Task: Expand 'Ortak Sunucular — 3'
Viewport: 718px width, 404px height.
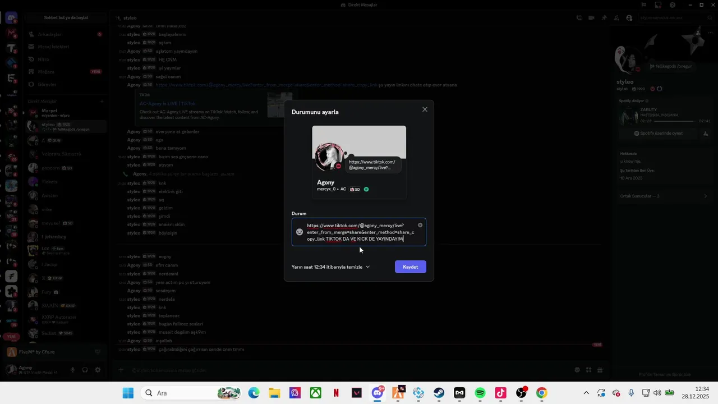Action: click(x=664, y=196)
